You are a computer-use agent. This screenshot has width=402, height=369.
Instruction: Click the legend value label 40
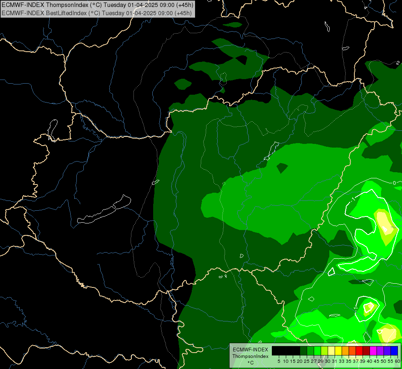(370, 361)
